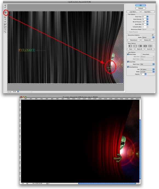
Task: Click the vertical scrollbar in document window
Action: pyautogui.click(x=140, y=149)
